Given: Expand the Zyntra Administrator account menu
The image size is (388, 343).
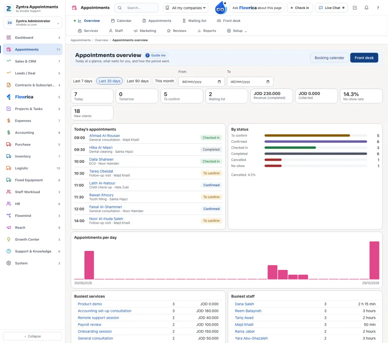Looking at the screenshot, I should [x=33, y=23].
